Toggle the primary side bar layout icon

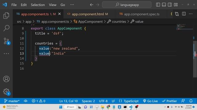point(158,5)
